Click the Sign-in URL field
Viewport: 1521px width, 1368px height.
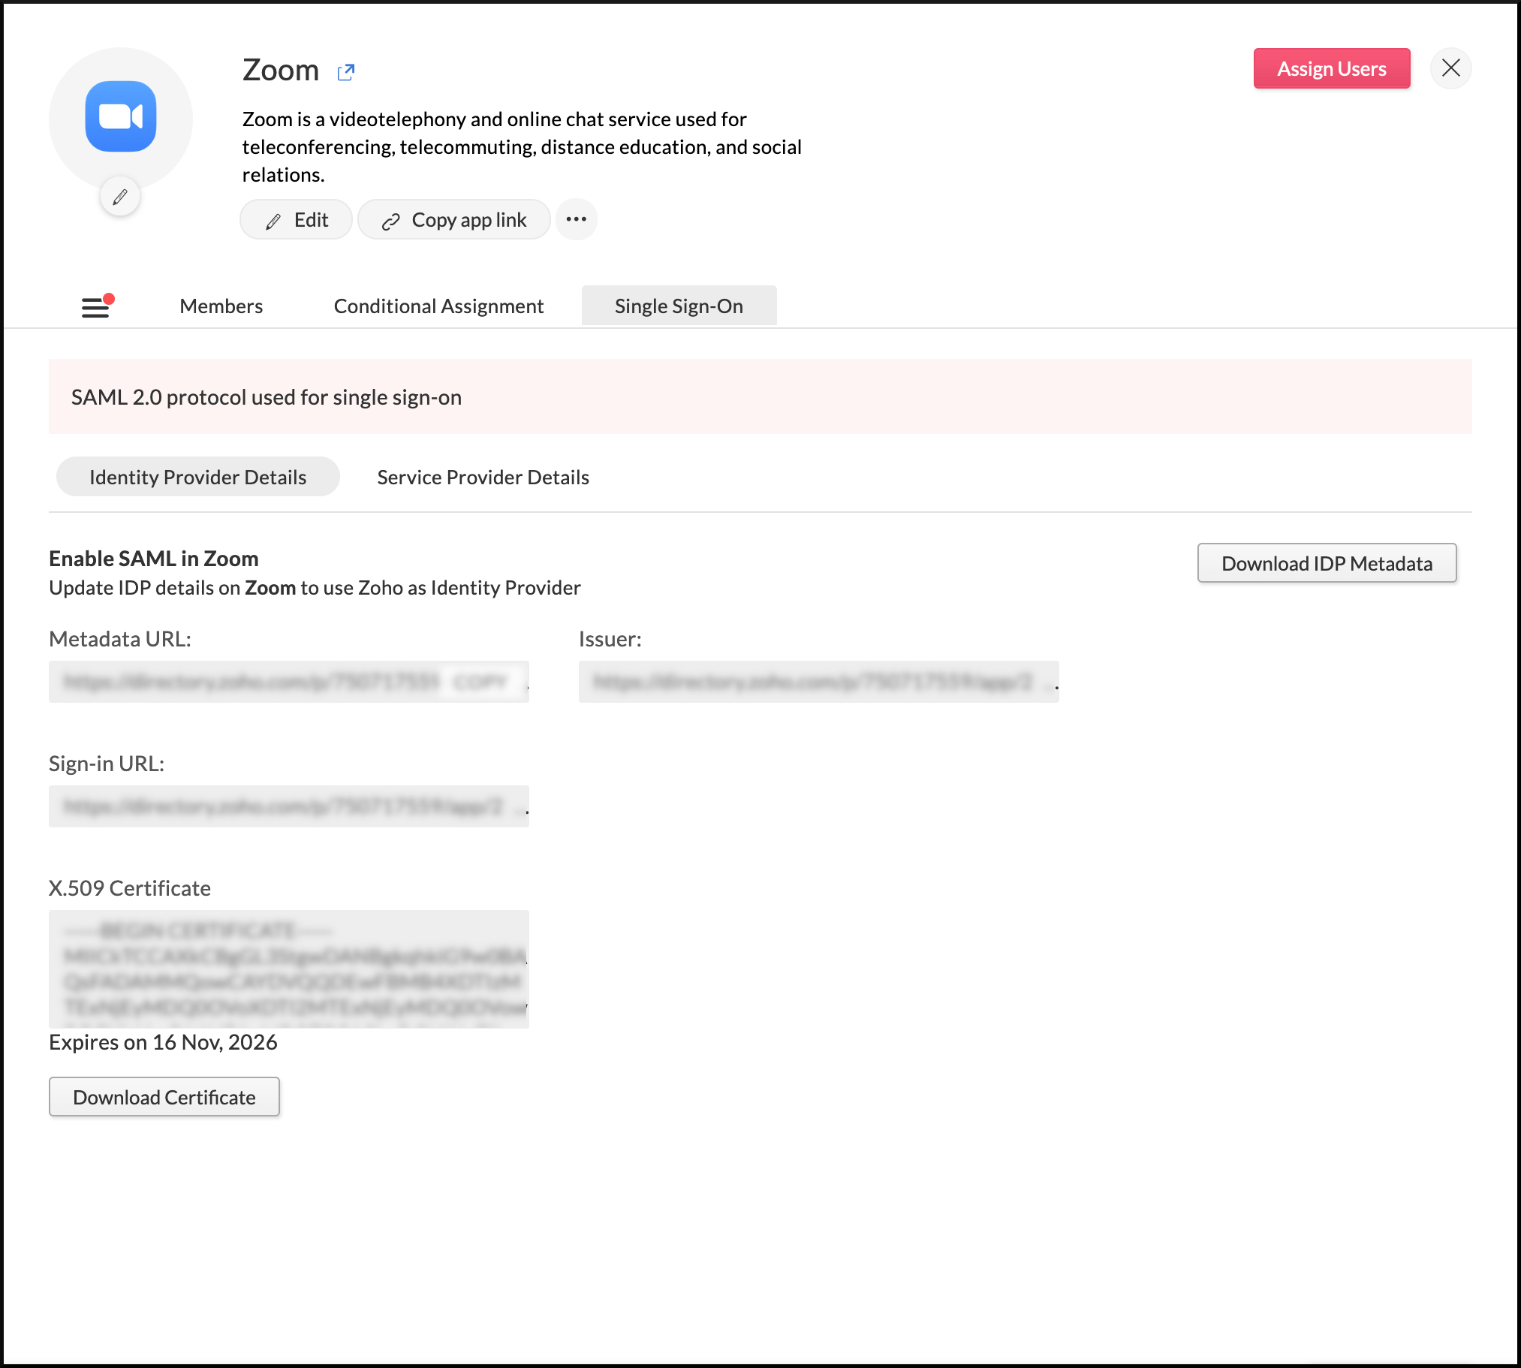click(288, 806)
